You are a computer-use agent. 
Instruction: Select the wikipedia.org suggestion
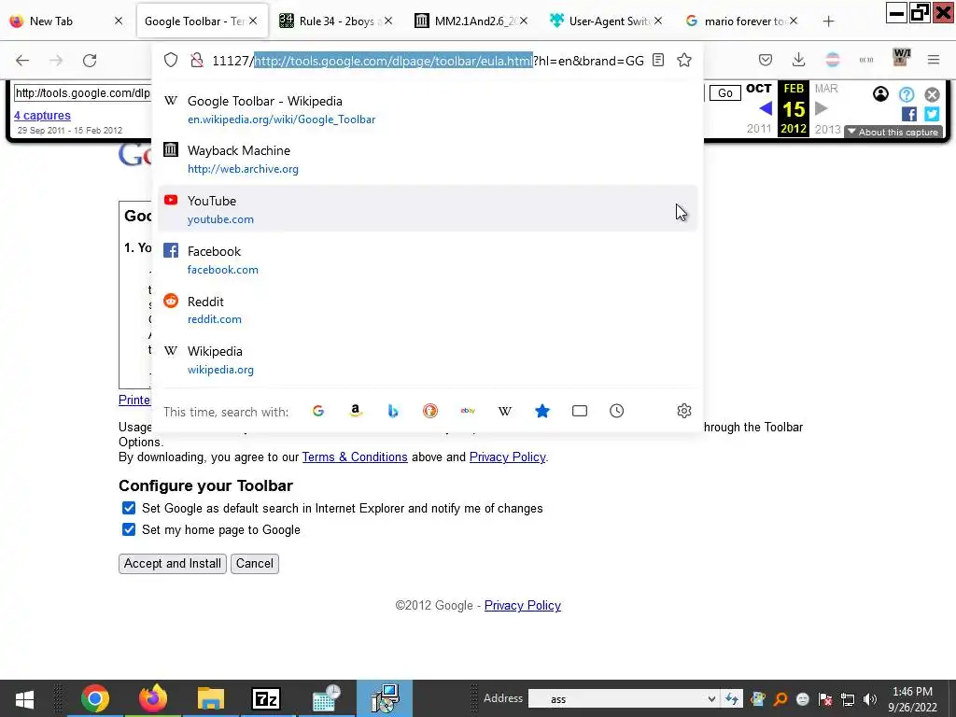pyautogui.click(x=428, y=359)
